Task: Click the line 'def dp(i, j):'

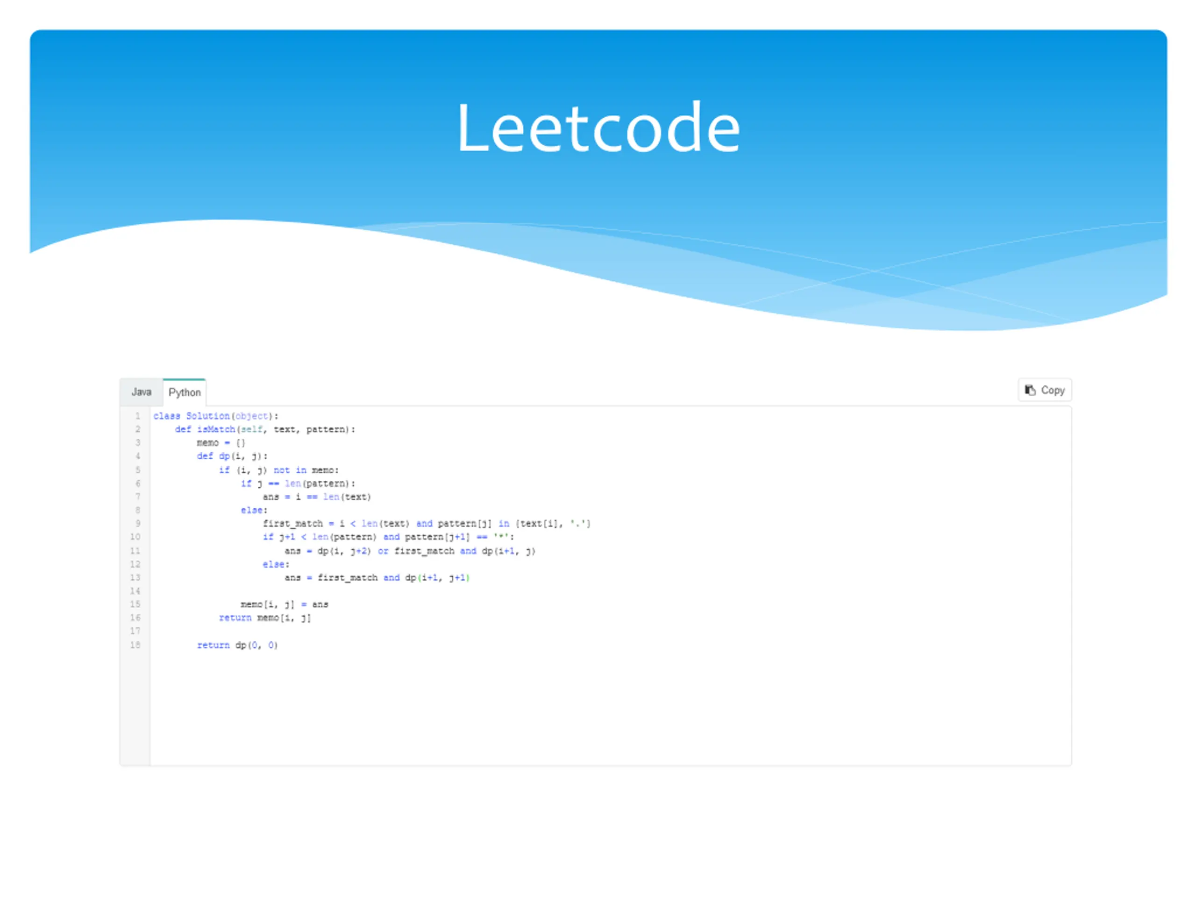Action: [232, 456]
